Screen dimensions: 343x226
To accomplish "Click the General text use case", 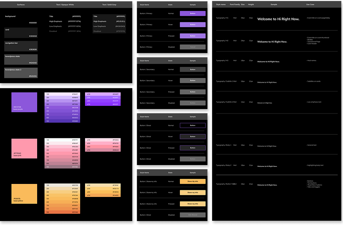I will (x=311, y=145).
